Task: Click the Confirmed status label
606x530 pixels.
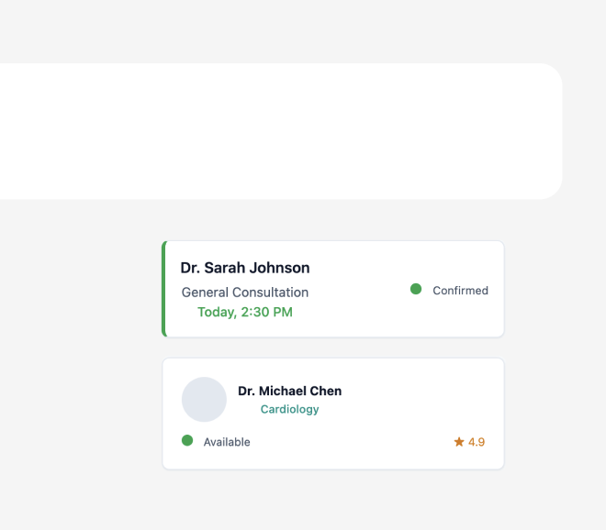Action: click(460, 291)
